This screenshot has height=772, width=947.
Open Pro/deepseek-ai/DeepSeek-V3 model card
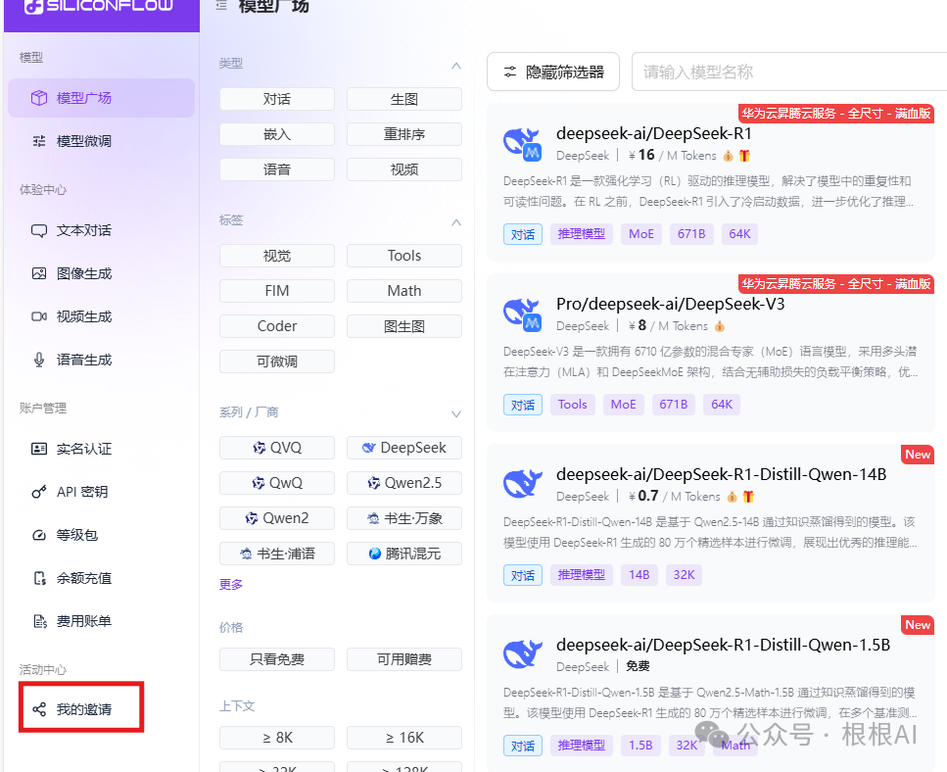coord(711,353)
